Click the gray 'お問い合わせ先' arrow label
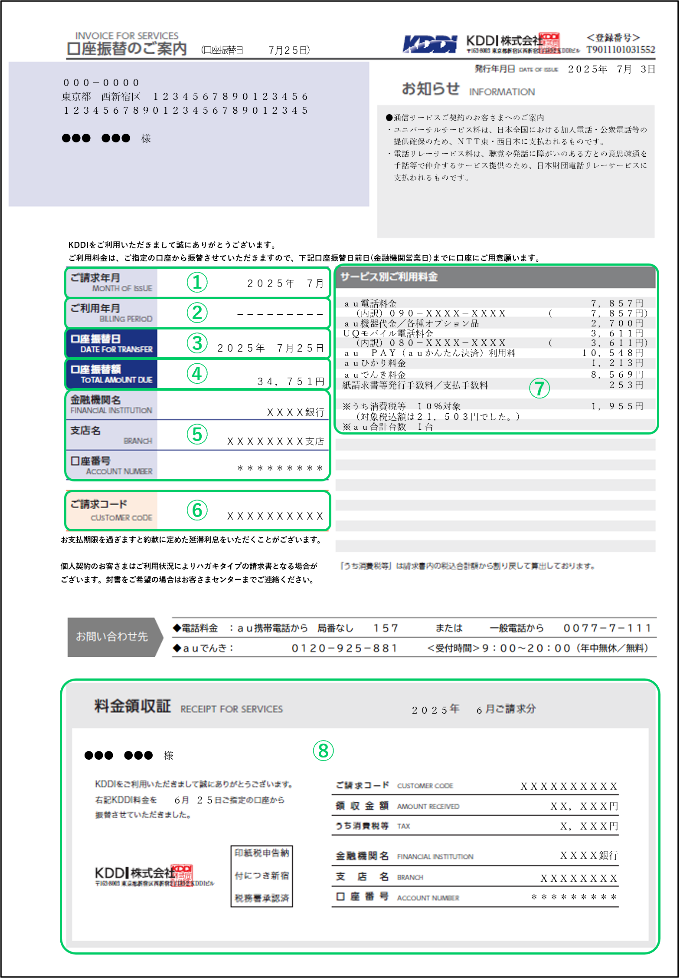 [x=115, y=636]
